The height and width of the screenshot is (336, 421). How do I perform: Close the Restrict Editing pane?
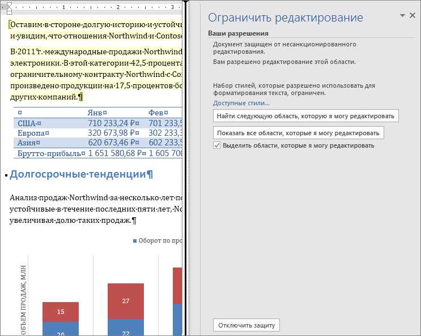click(x=412, y=15)
